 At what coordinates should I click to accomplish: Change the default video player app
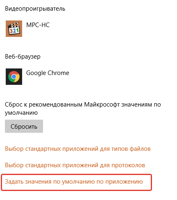click(27, 29)
